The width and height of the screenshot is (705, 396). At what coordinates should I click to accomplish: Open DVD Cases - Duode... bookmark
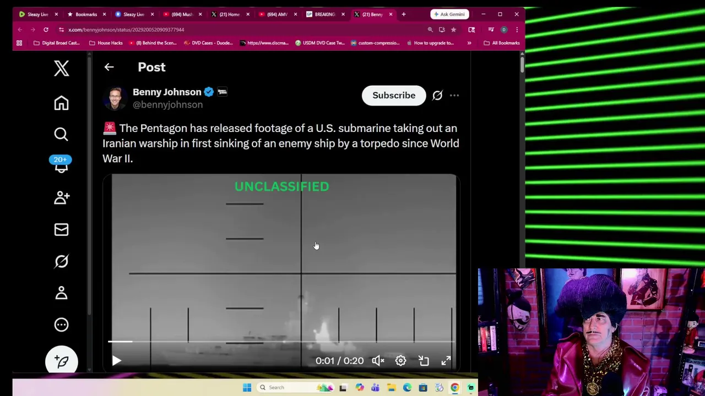[208, 43]
